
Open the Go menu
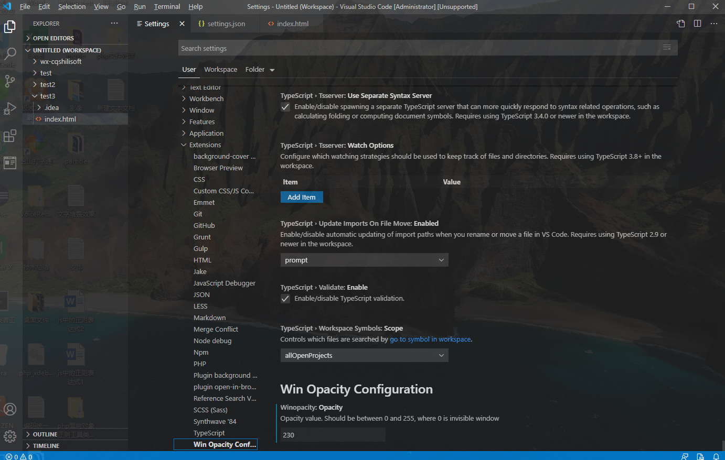(x=121, y=7)
